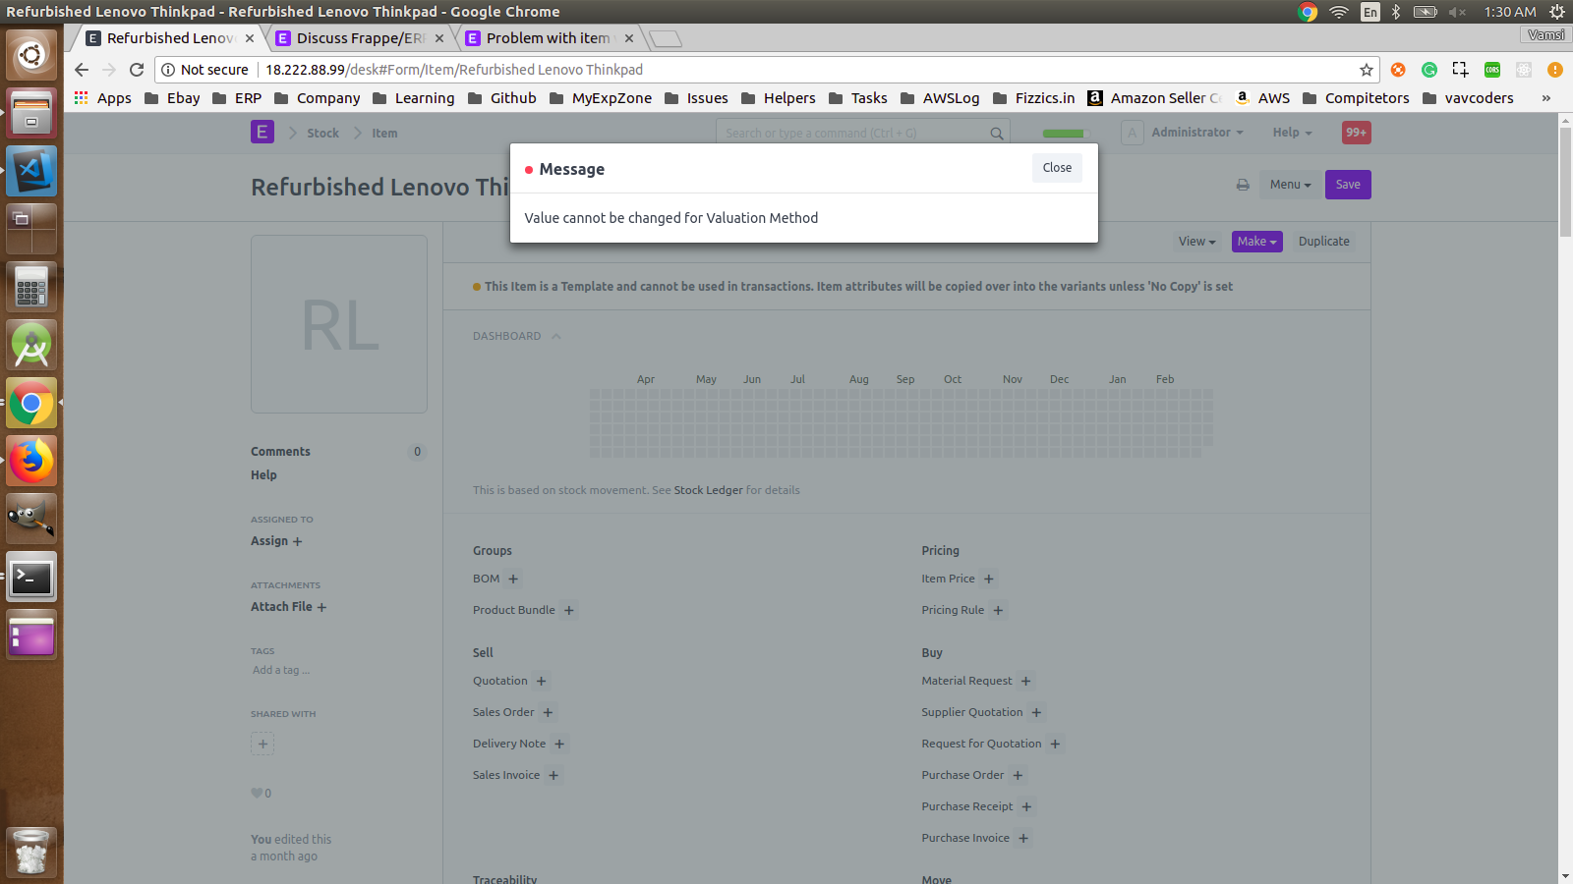Add new BOM with plus icon

513,580
